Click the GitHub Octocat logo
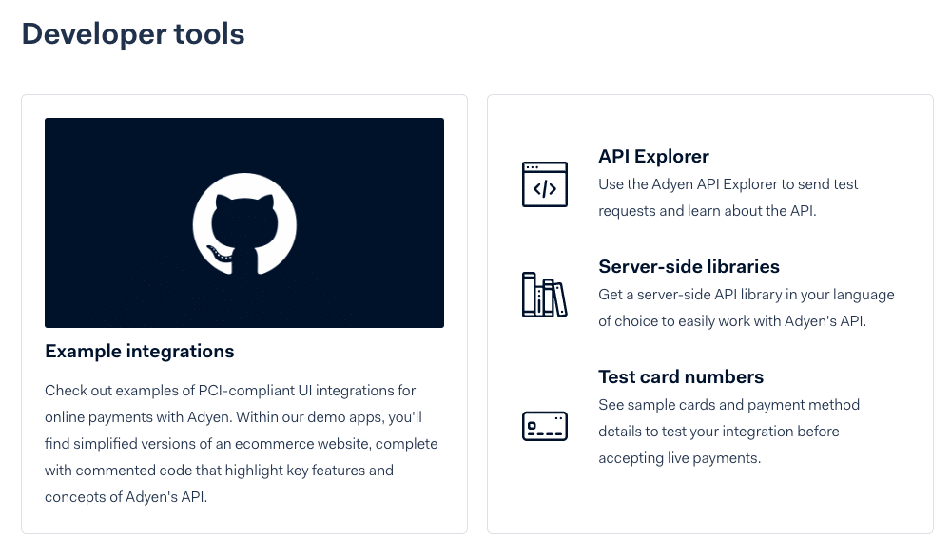951x557 pixels. (x=244, y=224)
